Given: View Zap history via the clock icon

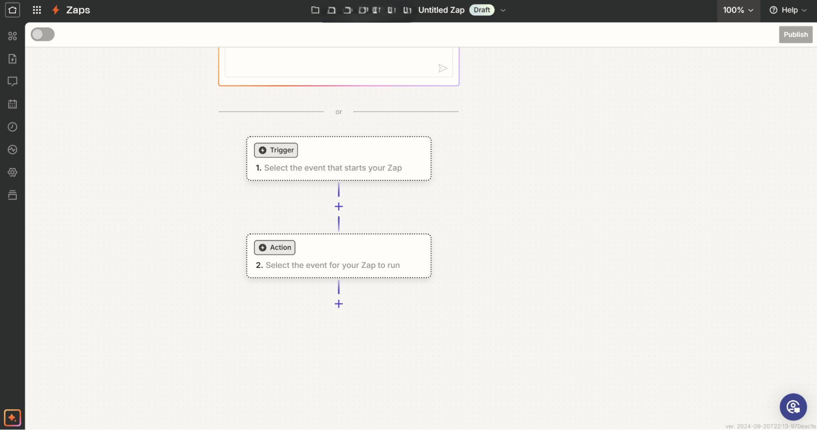Looking at the screenshot, I should [x=12, y=127].
